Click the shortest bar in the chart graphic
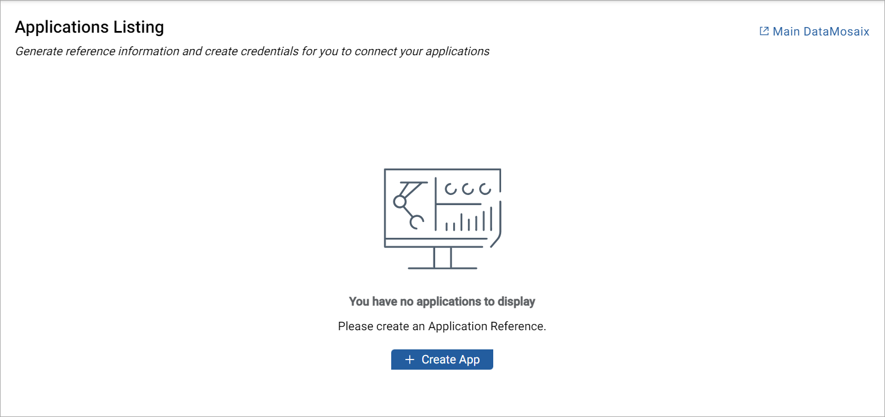 coord(446,227)
